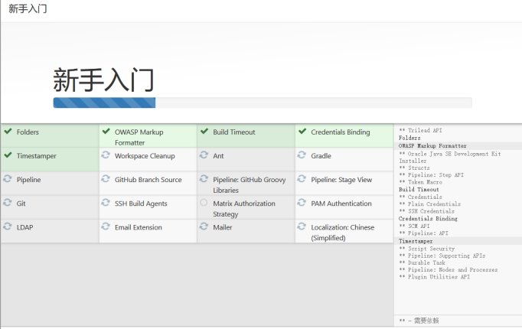This screenshot has height=329, width=522.
Task: Click Pipeline: Nodes and Processes log entry
Action: click(x=449, y=270)
